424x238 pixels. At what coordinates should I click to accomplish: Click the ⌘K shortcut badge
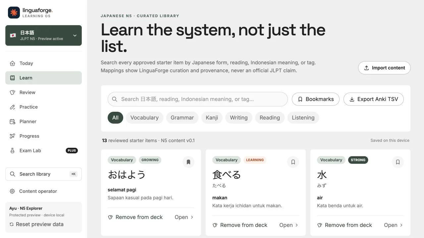click(74, 174)
